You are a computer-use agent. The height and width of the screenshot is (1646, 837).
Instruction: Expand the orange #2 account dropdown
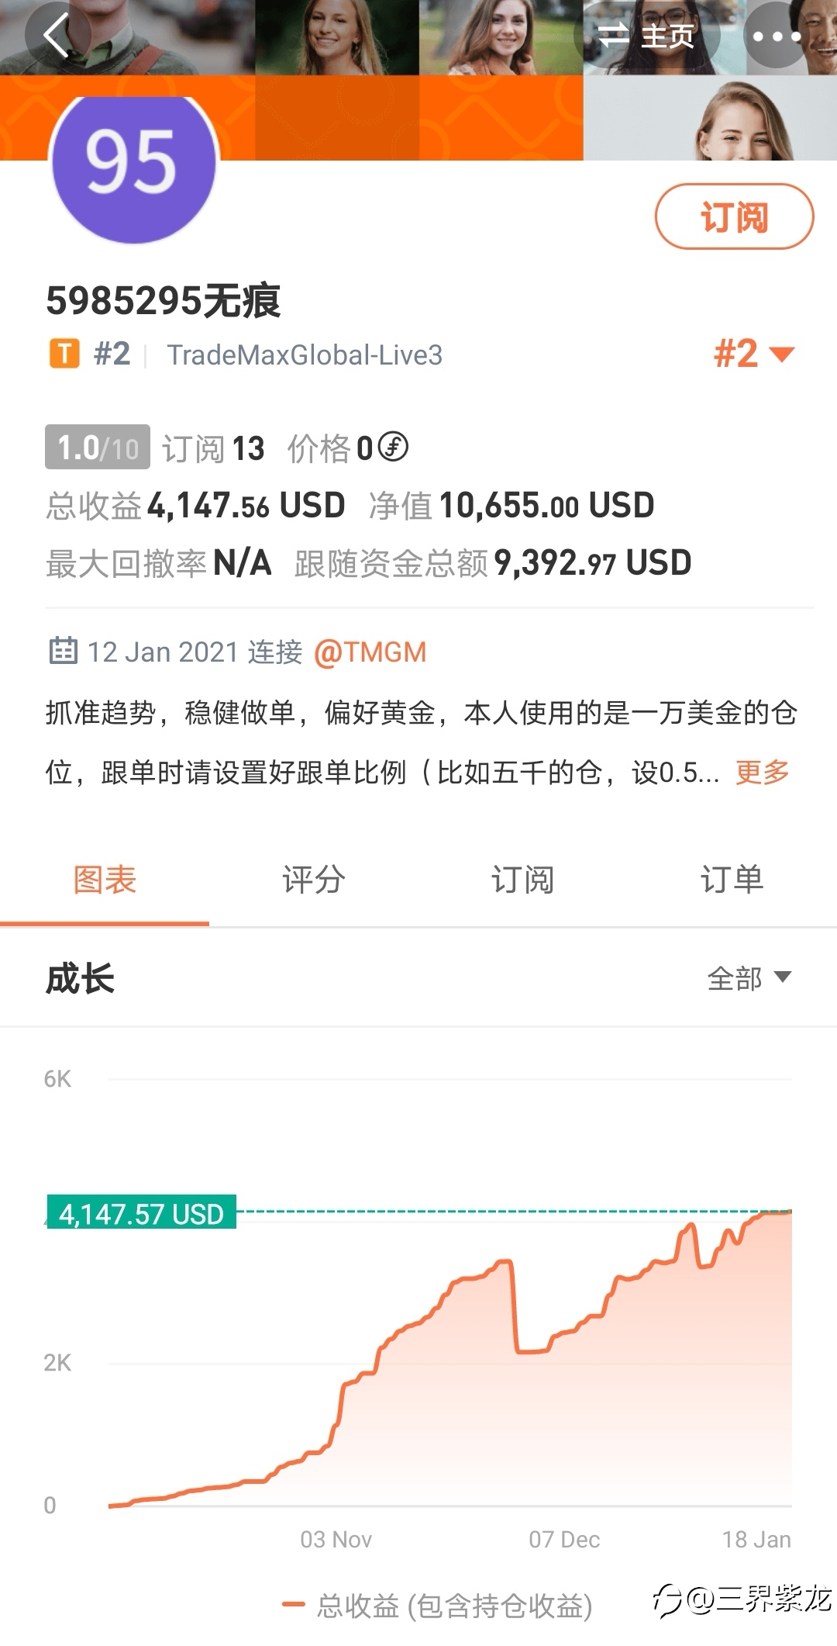point(754,354)
